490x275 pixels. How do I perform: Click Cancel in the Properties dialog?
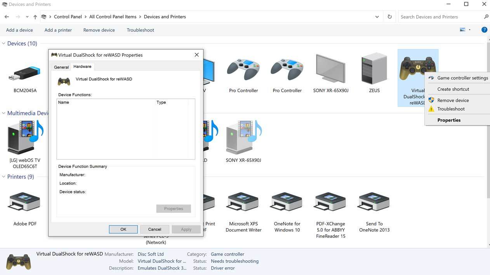155,229
